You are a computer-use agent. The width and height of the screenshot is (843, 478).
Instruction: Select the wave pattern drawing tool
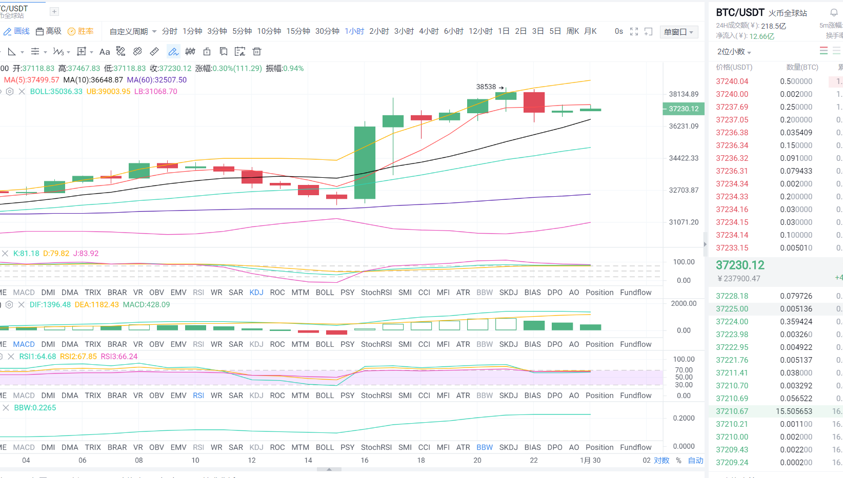click(58, 52)
